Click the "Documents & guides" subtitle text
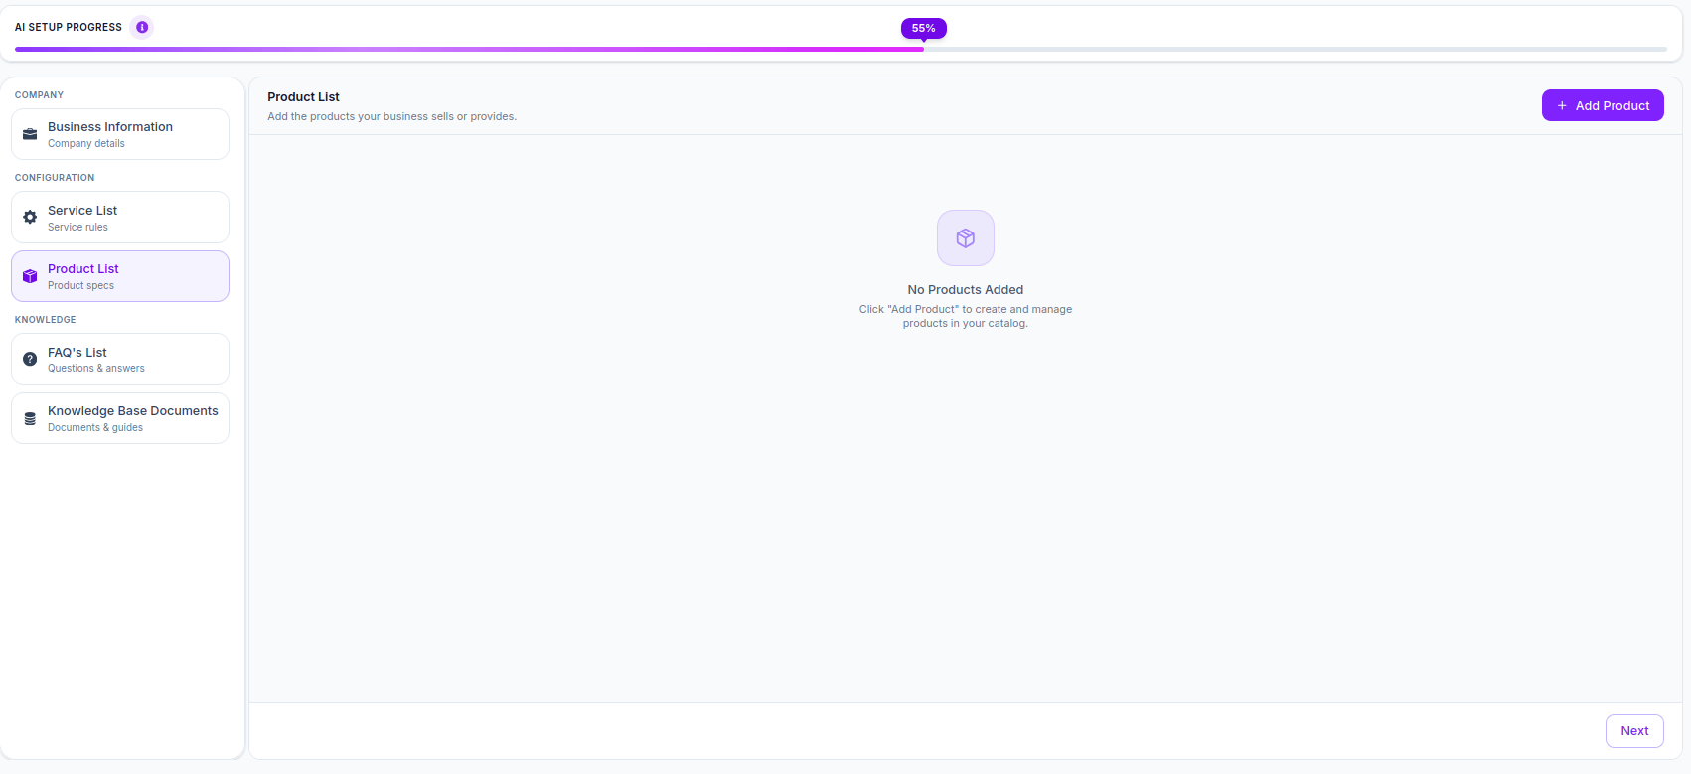Screen dimensions: 1691x774 coord(95,427)
